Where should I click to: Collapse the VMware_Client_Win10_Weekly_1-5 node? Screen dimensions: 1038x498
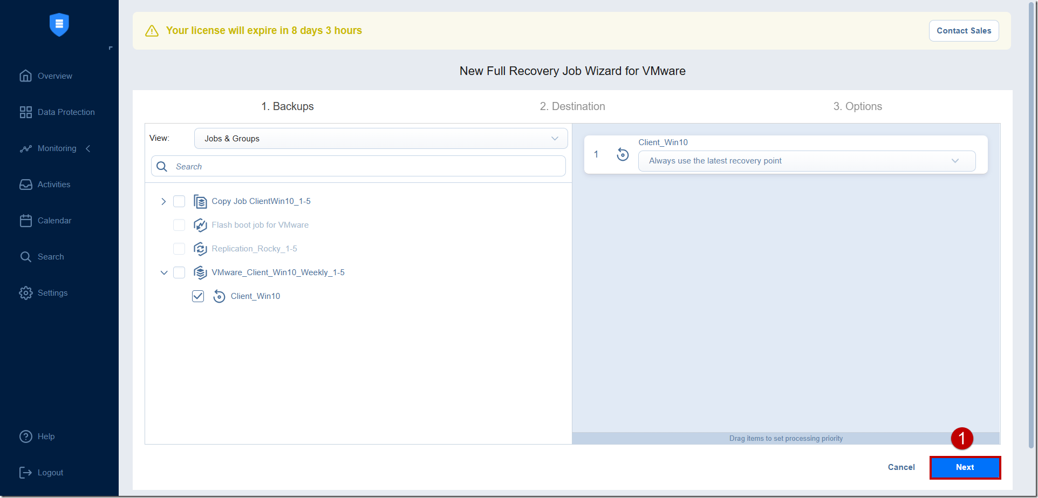[x=164, y=272]
